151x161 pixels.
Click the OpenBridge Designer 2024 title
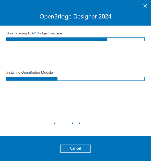click(75, 16)
